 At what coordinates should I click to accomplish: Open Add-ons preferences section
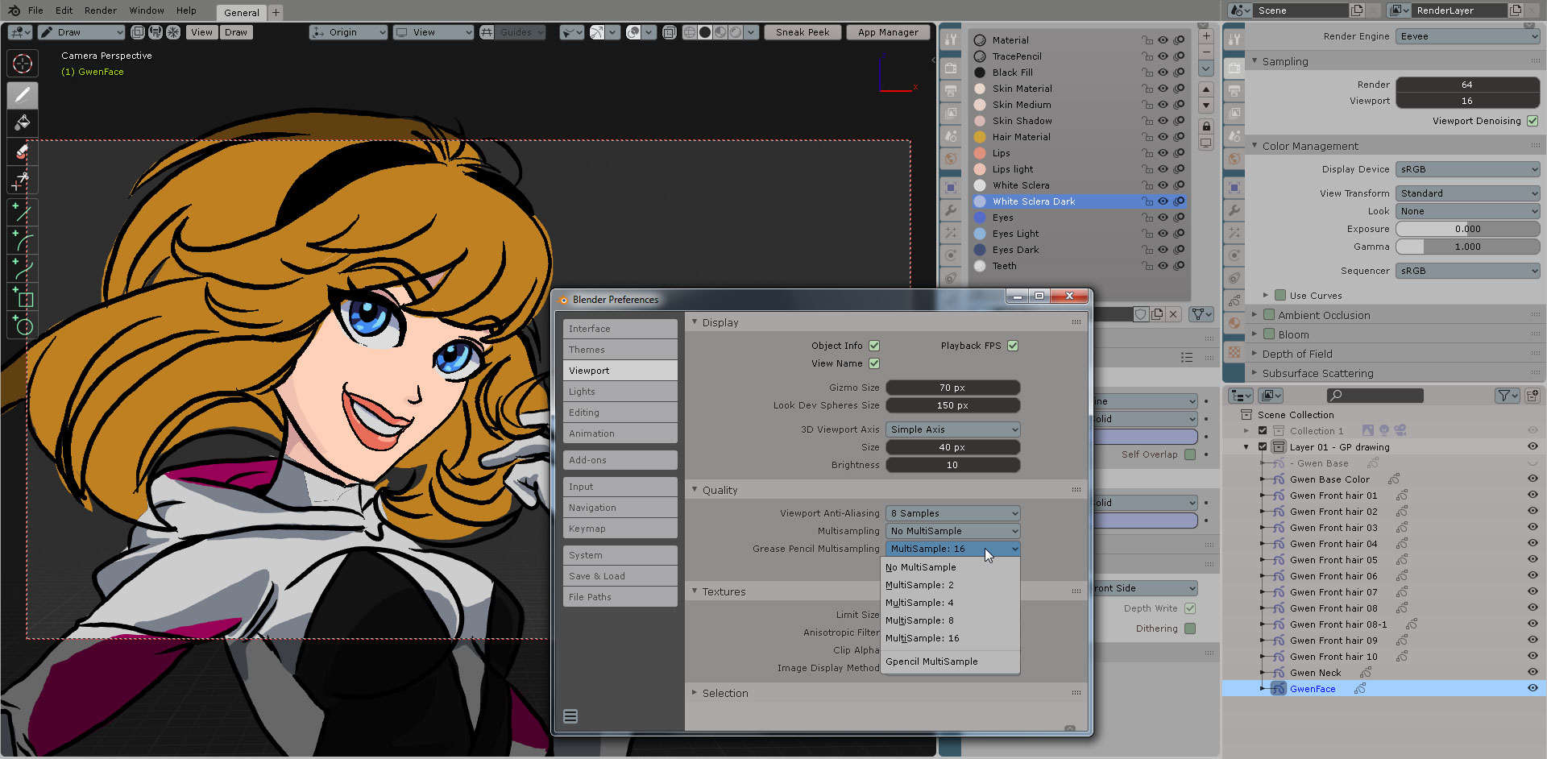point(620,460)
